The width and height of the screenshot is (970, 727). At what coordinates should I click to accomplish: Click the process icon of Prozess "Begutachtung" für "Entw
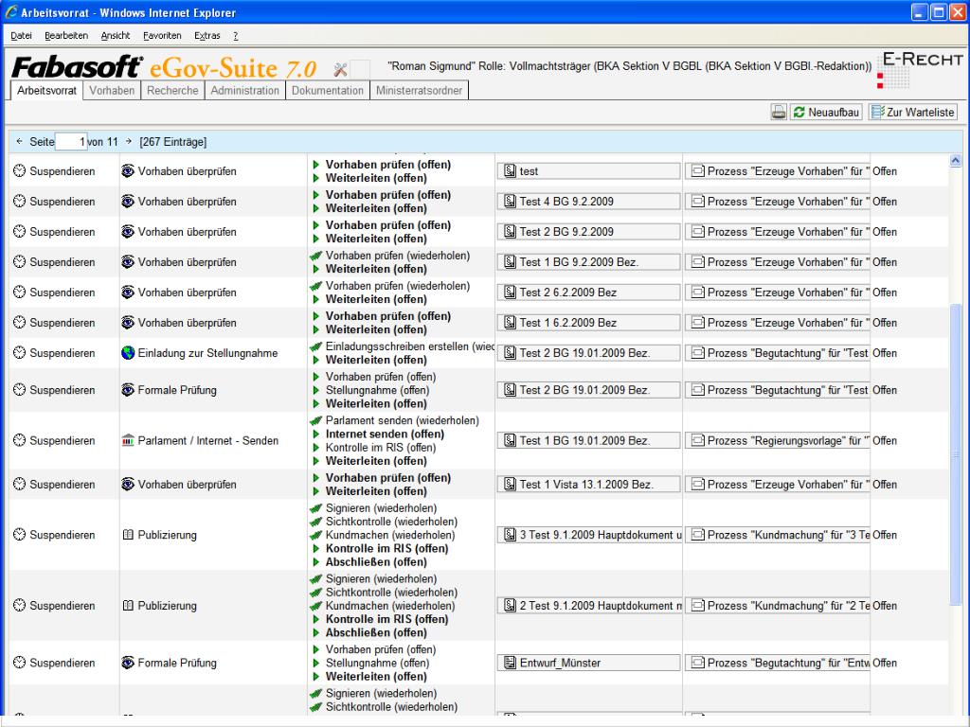click(698, 663)
